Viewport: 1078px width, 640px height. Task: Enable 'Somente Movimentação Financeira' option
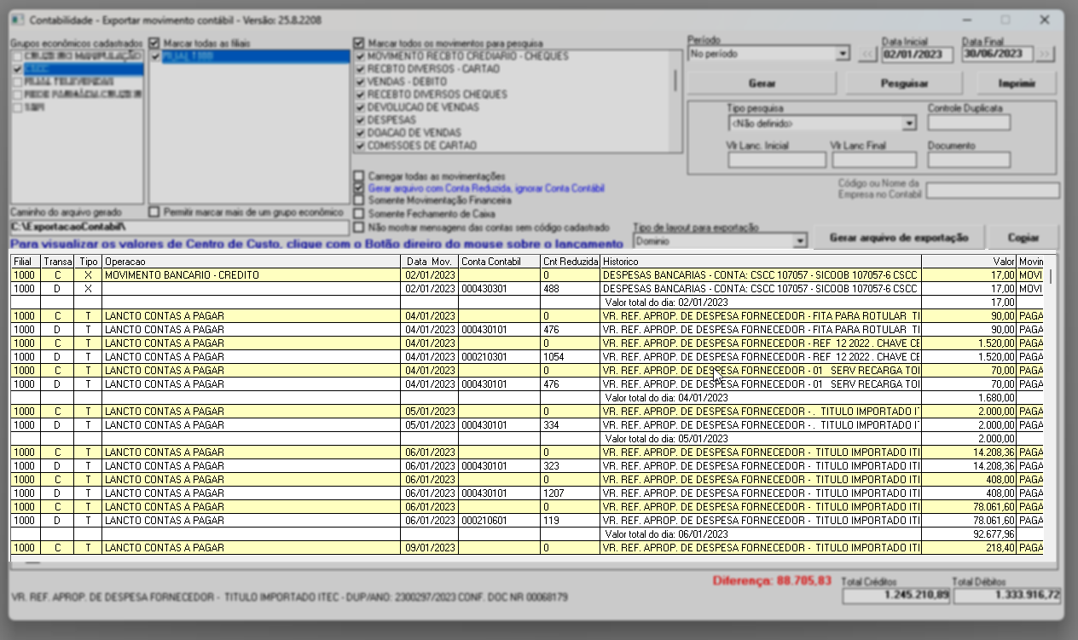359,200
